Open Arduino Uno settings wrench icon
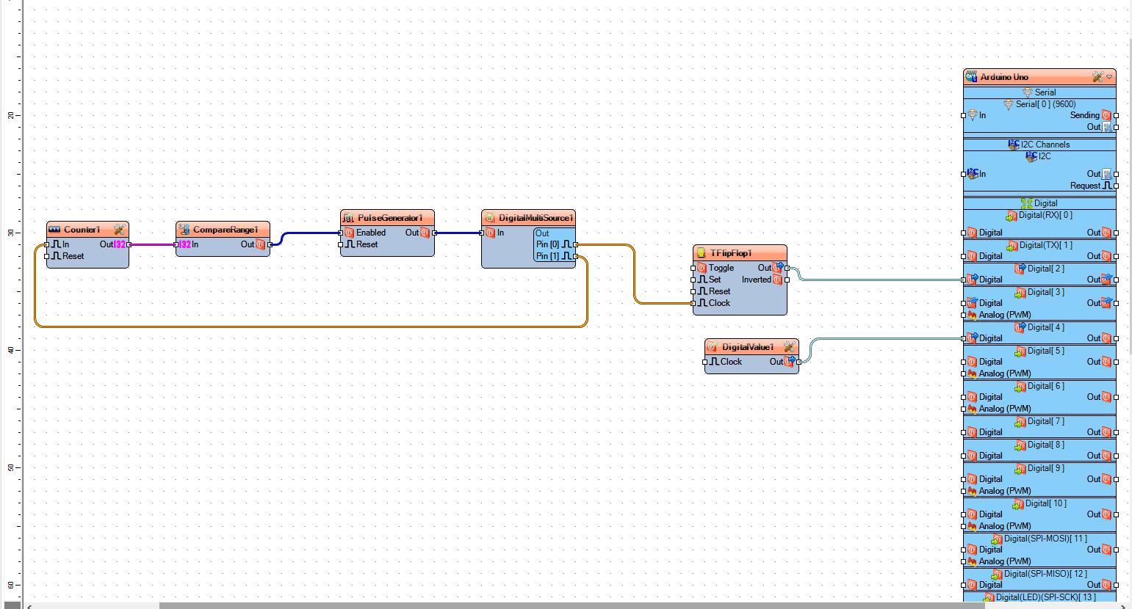The image size is (1132, 609). (x=1097, y=77)
